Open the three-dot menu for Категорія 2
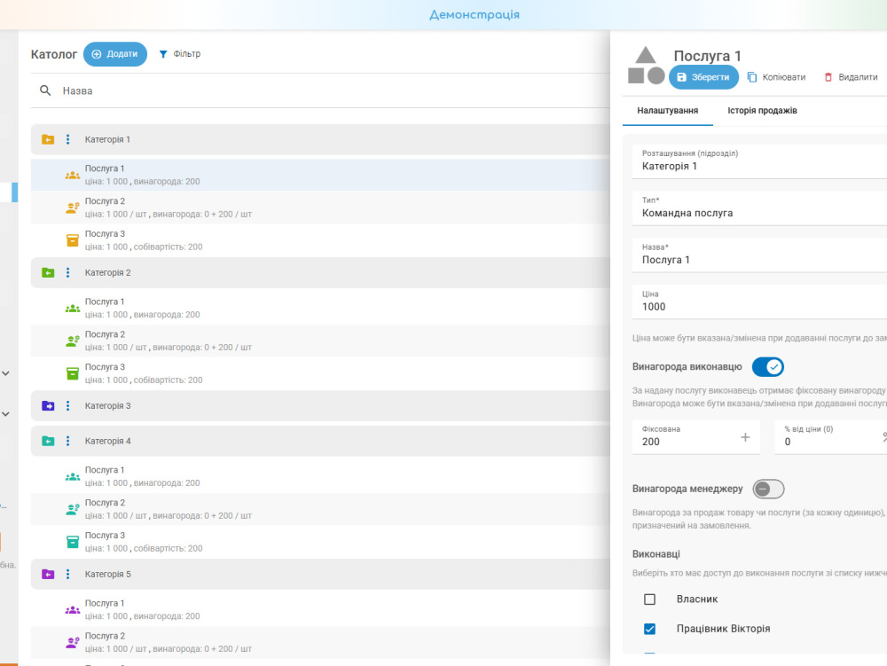 coord(68,272)
